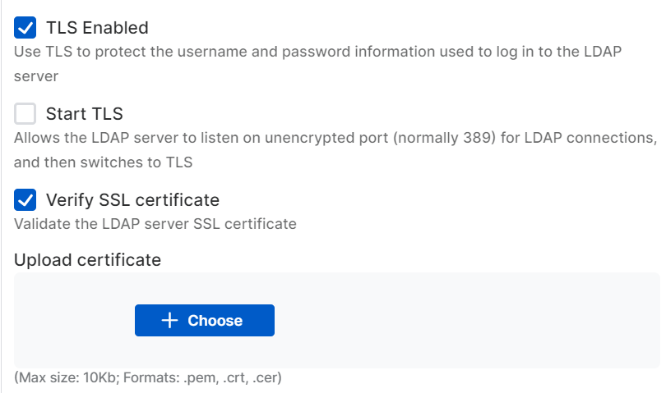
Task: Click the "switches to TLS" description line
Action: (x=103, y=162)
